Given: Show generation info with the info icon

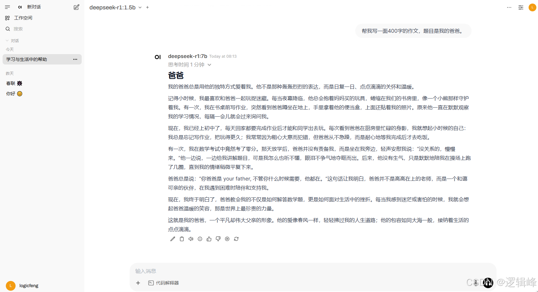Looking at the screenshot, I should click(200, 239).
